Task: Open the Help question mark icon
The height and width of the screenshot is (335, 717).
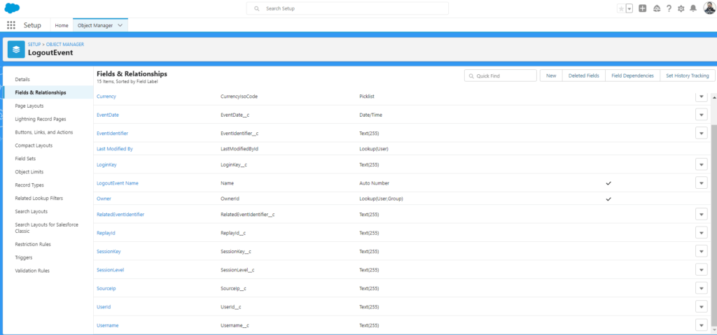Action: [669, 8]
